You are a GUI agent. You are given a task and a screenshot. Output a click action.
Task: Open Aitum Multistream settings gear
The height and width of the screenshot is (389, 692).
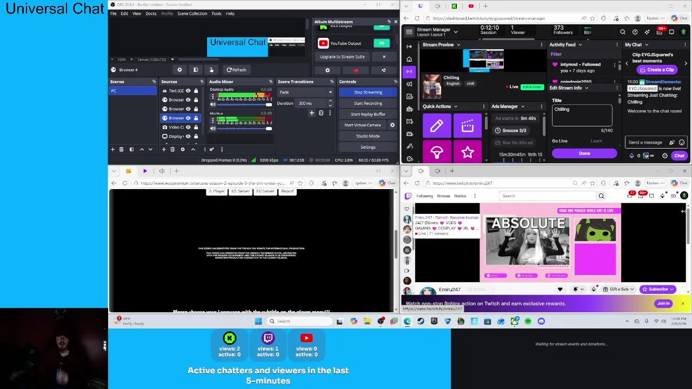coord(327,70)
